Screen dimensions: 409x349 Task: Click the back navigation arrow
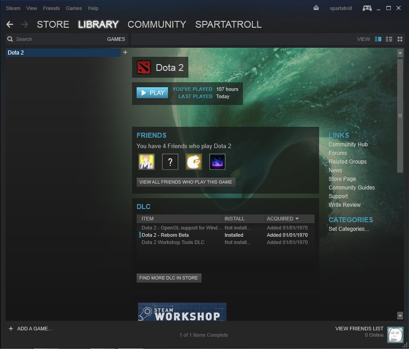(x=10, y=25)
